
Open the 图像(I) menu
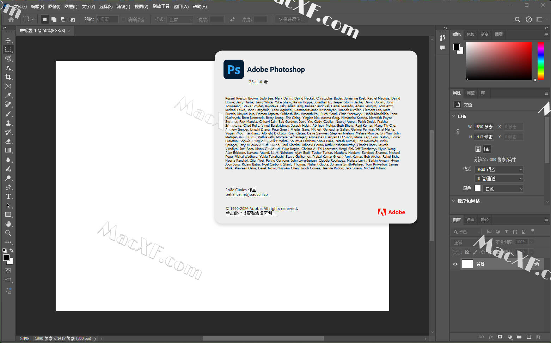click(x=54, y=7)
